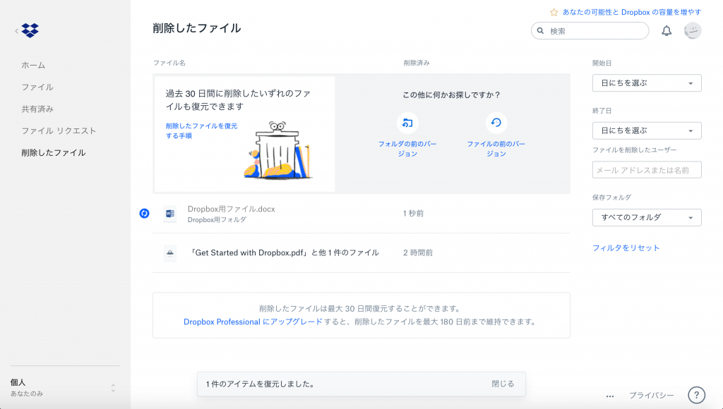The height and width of the screenshot is (409, 723).
Task: Go to ホーム in sidebar
Action: (33, 66)
